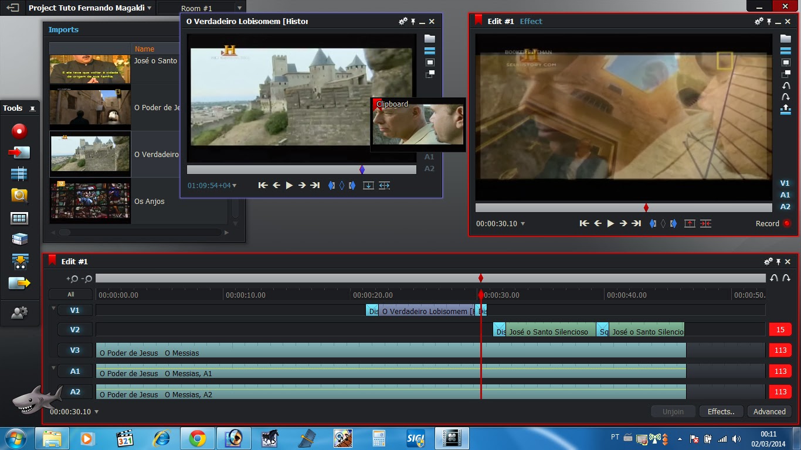Collapse the audio tracks triangle beside A1
This screenshot has width=801, height=450.
53,369
